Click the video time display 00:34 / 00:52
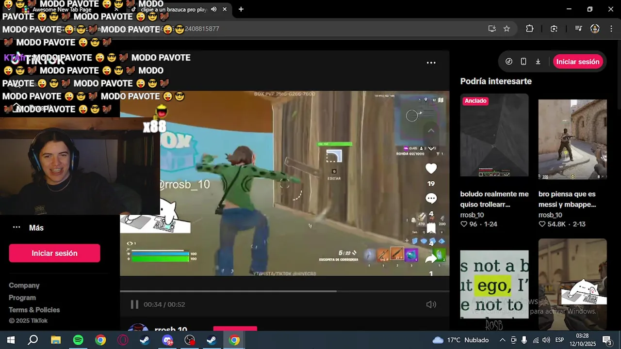This screenshot has width=621, height=349. [x=164, y=304]
